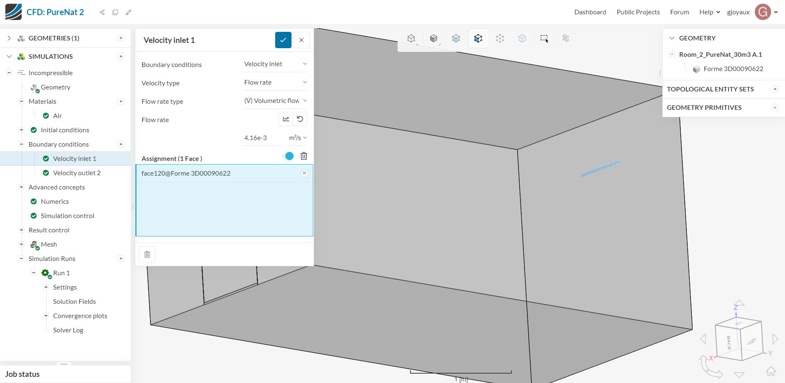Image resolution: width=785 pixels, height=383 pixels.
Task: Expand the Advanced concepts node
Action: pos(21,187)
